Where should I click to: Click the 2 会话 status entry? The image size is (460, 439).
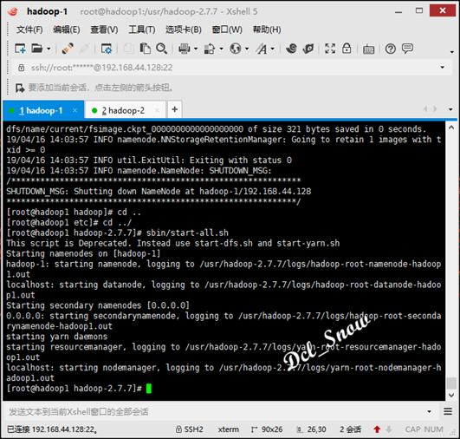[350, 429]
